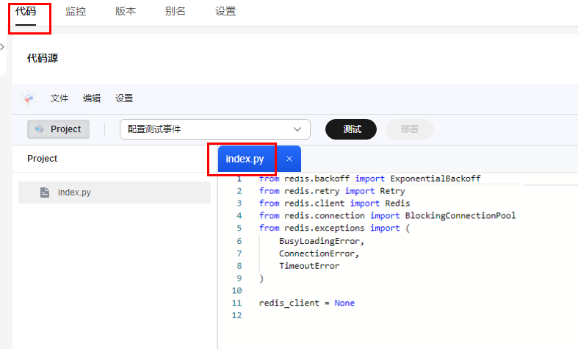This screenshot has height=349, width=578.
Task: Click the IDE logo icon beside 文件
Action: click(29, 98)
